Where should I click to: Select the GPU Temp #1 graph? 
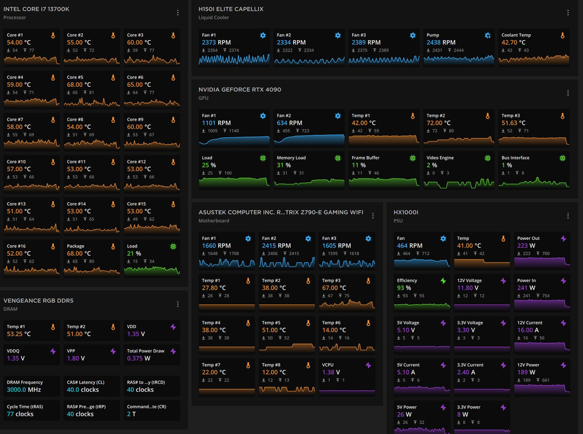point(384,140)
